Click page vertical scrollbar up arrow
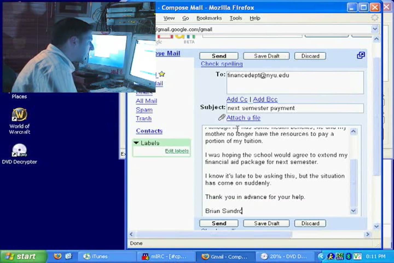 (x=376, y=39)
